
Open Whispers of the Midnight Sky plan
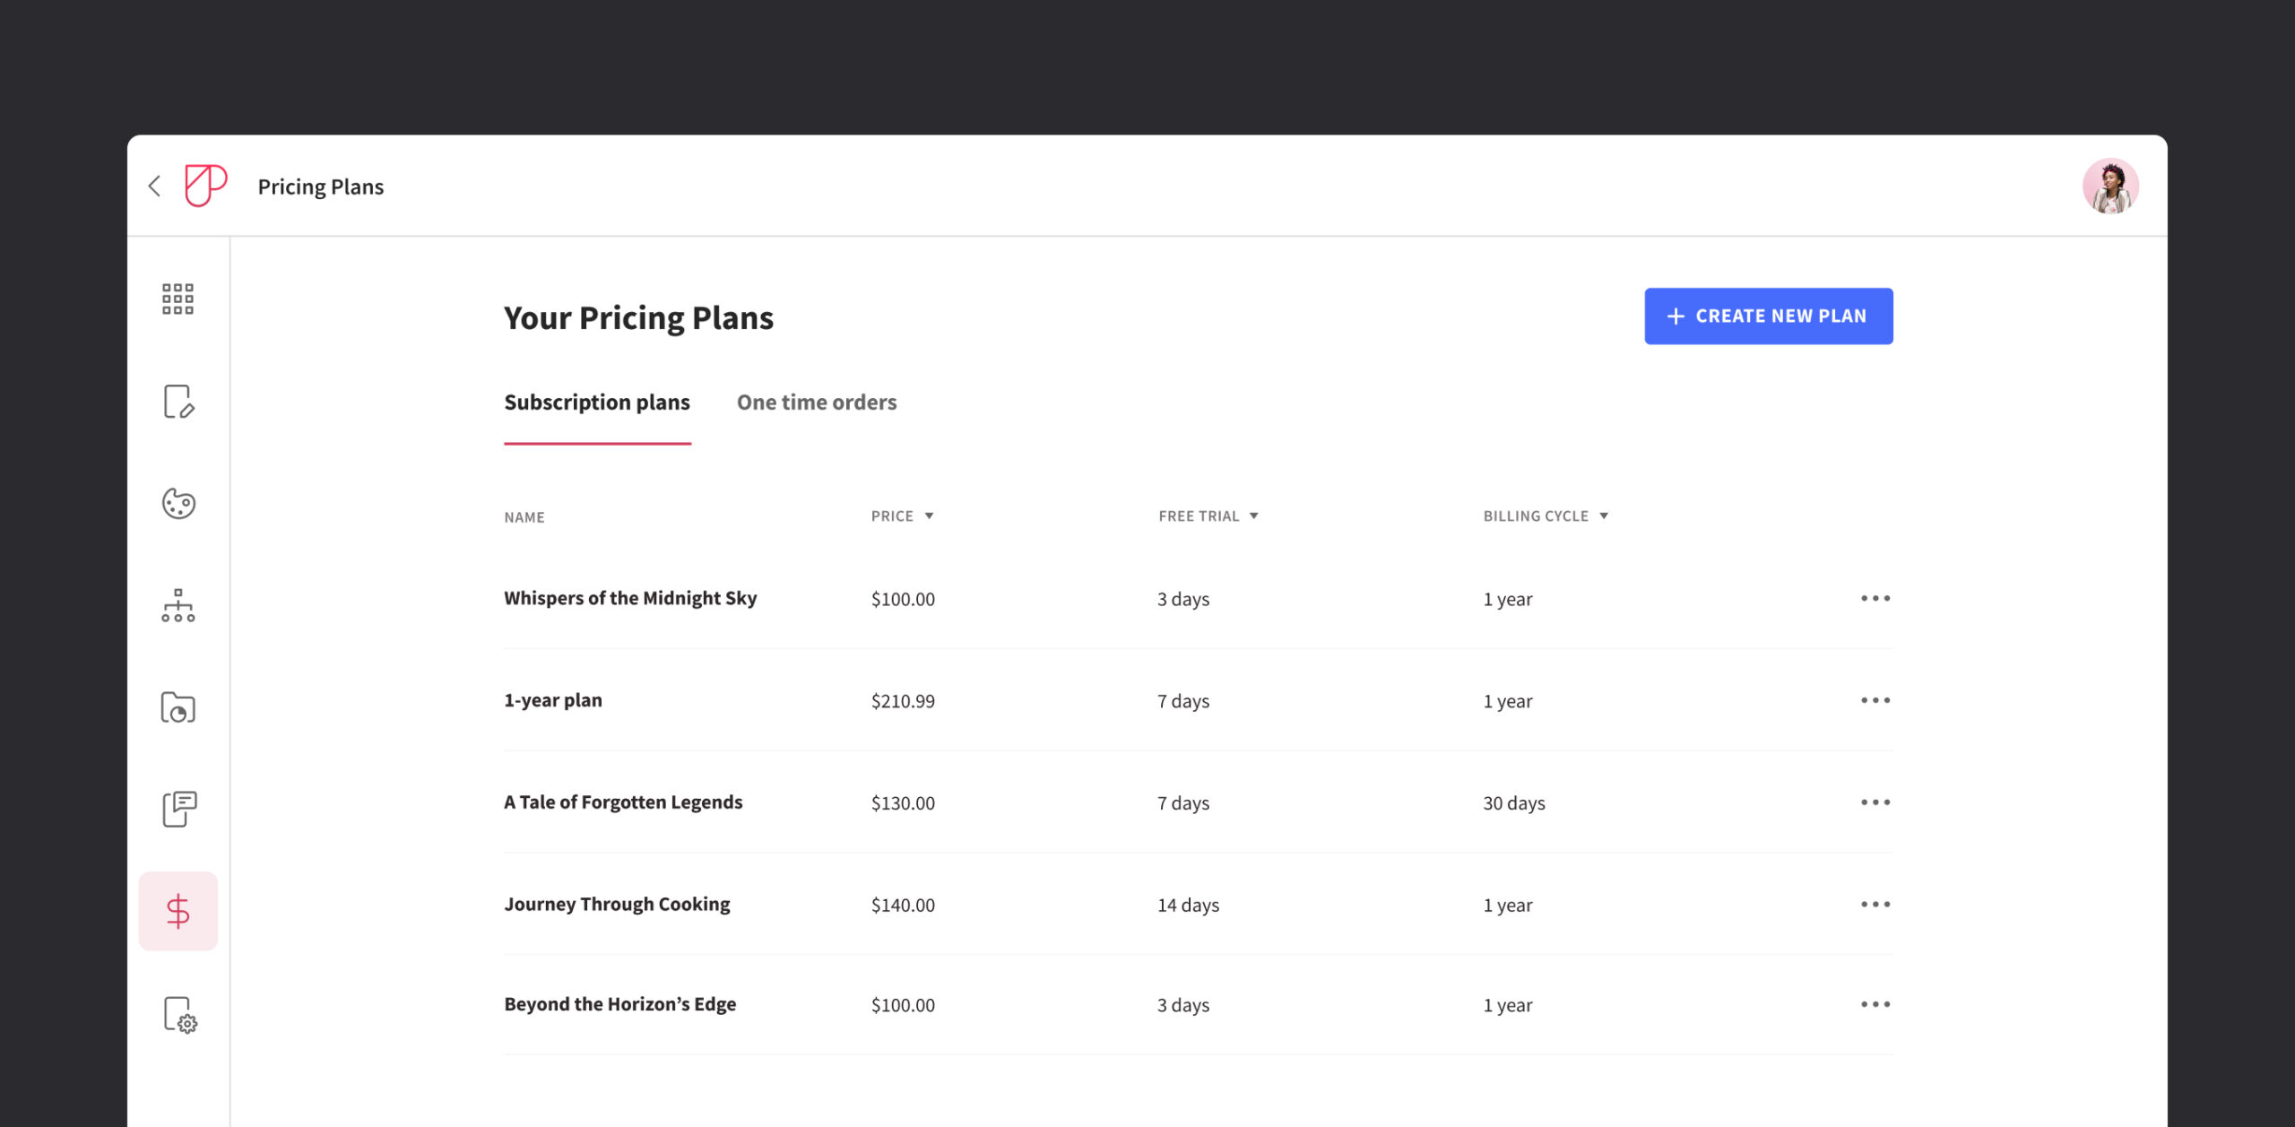point(630,598)
